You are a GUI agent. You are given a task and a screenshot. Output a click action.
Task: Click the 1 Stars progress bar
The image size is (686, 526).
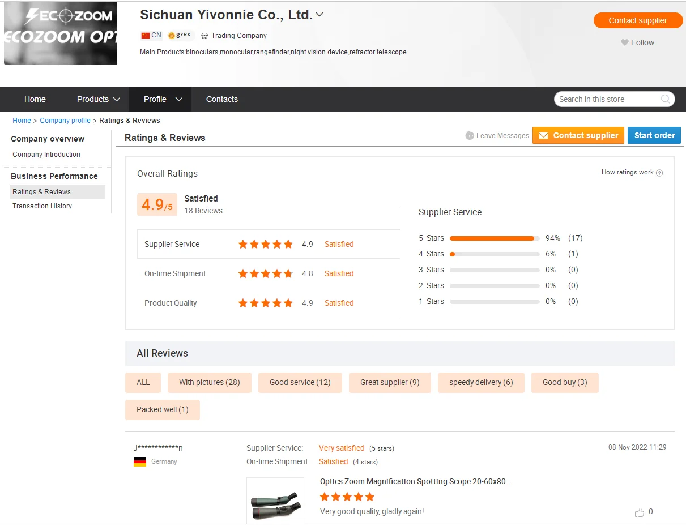coord(495,301)
